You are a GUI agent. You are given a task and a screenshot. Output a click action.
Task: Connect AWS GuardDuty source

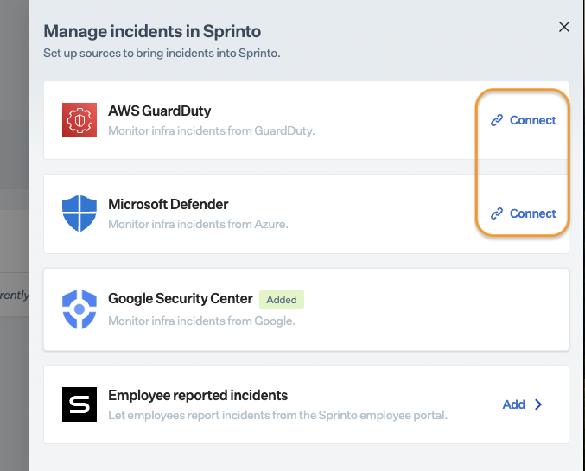coord(523,120)
